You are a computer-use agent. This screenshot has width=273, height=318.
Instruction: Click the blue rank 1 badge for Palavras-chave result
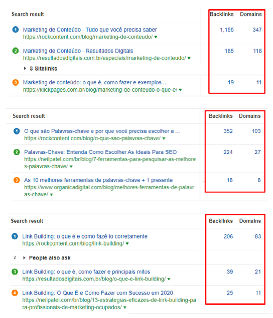pos(17,131)
